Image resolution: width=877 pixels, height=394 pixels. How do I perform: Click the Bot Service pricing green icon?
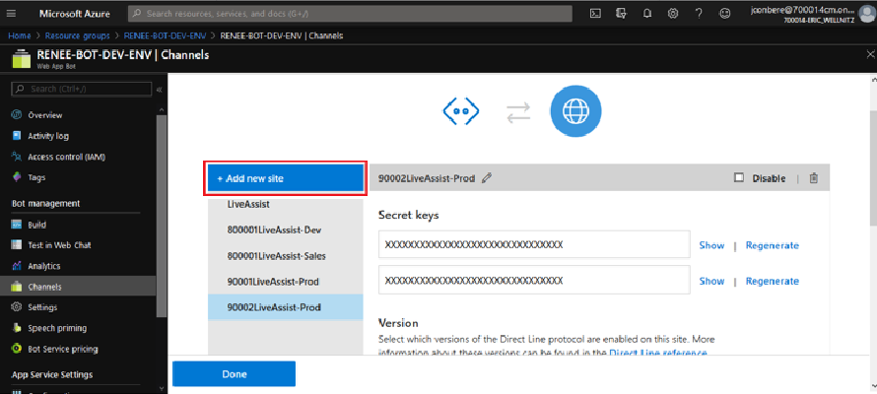[x=16, y=349]
